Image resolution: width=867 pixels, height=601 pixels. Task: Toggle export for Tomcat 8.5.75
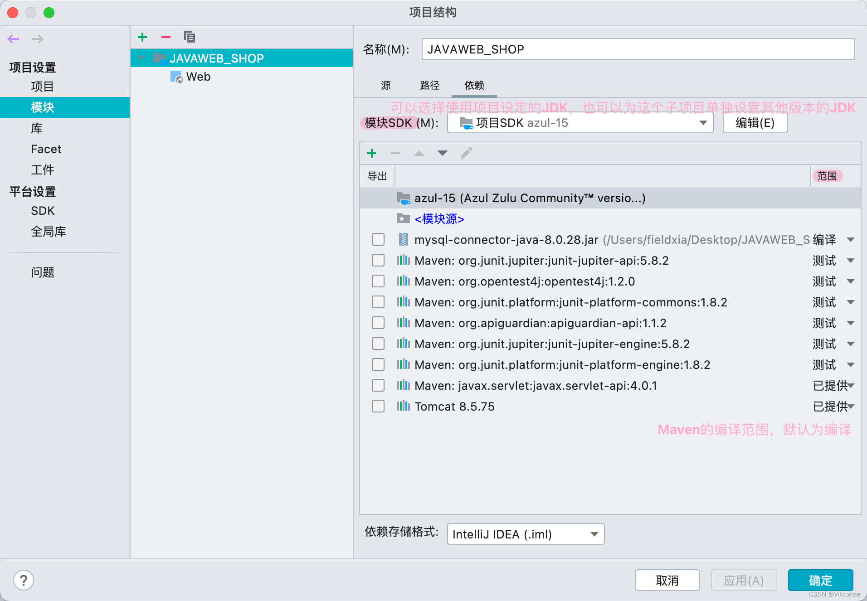click(x=378, y=406)
